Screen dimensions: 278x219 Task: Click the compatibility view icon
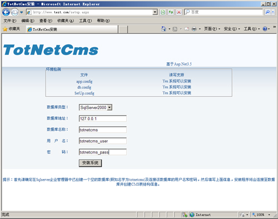tap(163, 12)
